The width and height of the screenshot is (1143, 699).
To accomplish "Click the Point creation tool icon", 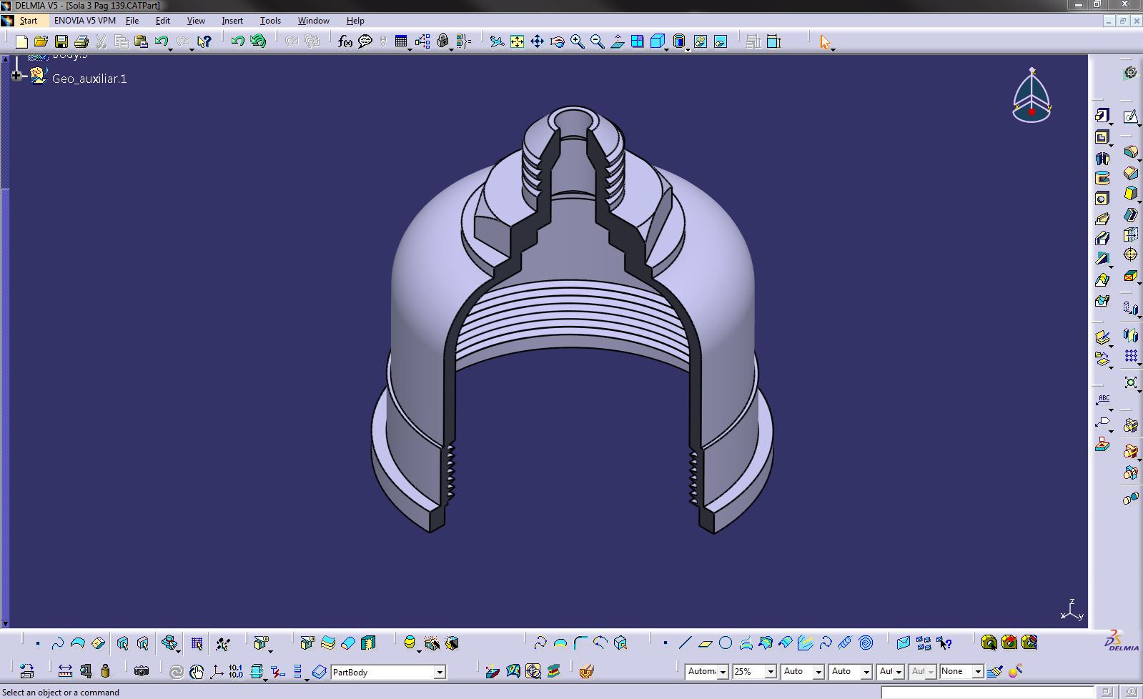I will (665, 643).
